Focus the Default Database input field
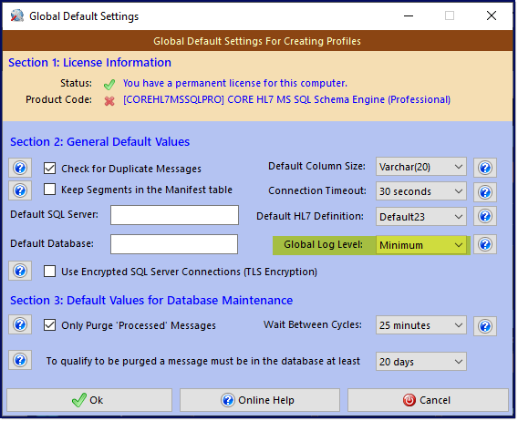Image resolution: width=518 pixels, height=421 pixels. 174,244
